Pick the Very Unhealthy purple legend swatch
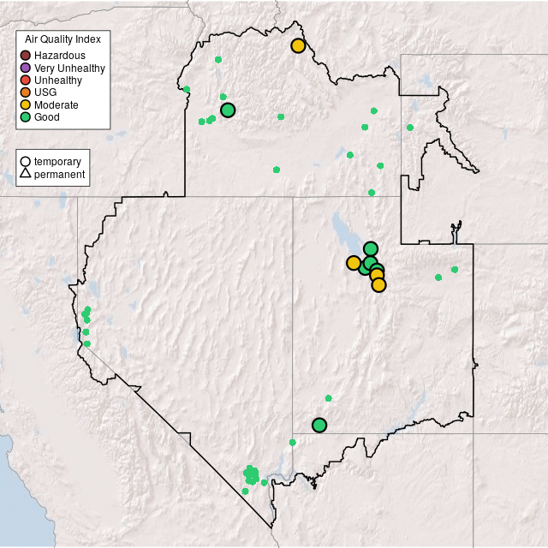This screenshot has width=548, height=548. click(x=26, y=68)
